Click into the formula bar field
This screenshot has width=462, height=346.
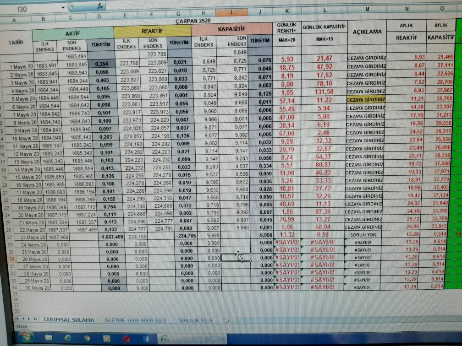[283, 4]
